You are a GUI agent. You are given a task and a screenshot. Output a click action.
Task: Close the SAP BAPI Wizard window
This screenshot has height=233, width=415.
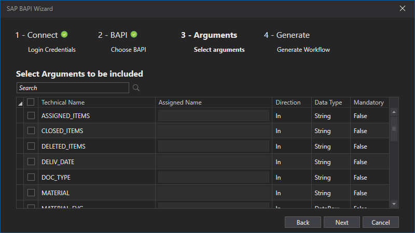(403, 8)
